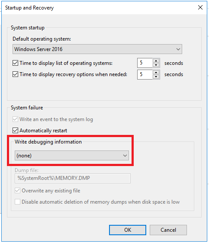The height and width of the screenshot is (243, 209).
Task: Click the Cancel button
Action: point(168,230)
